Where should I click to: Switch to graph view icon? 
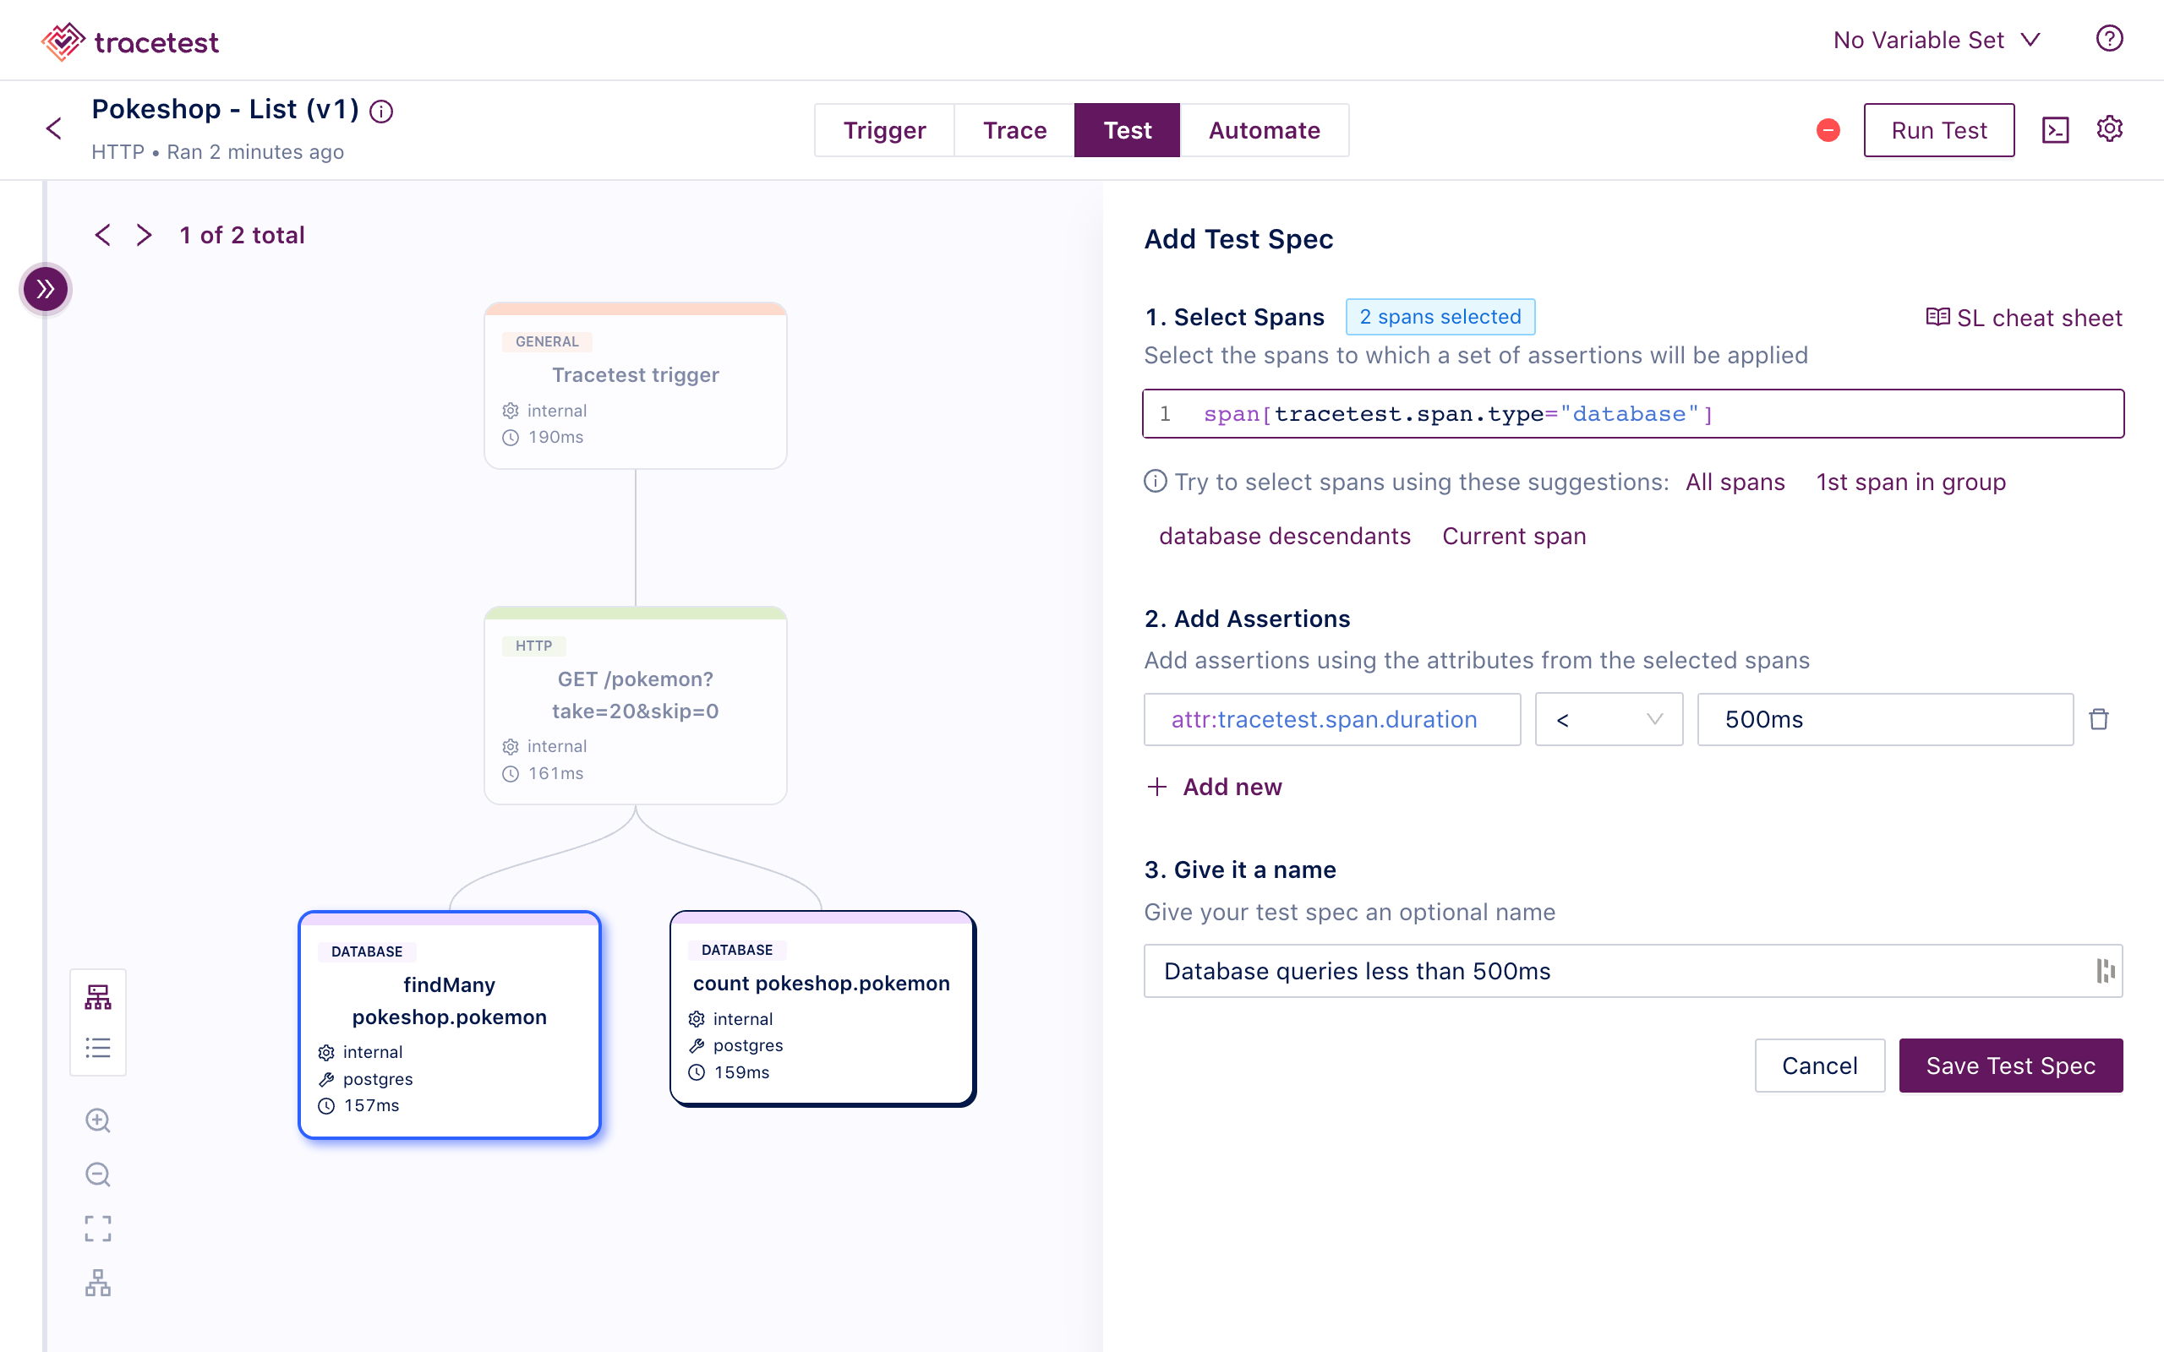[x=98, y=996]
